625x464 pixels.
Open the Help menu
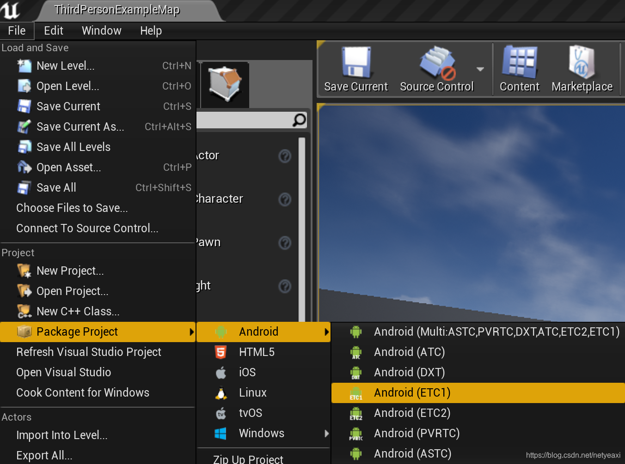coord(151,31)
